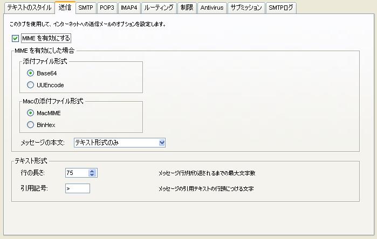Click the 引用記号 input field
Image resolution: width=377 pixels, height=239 pixels.
pos(78,188)
